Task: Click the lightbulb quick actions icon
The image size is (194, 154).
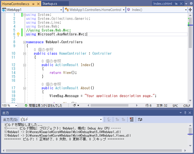Action: [x=18, y=34]
